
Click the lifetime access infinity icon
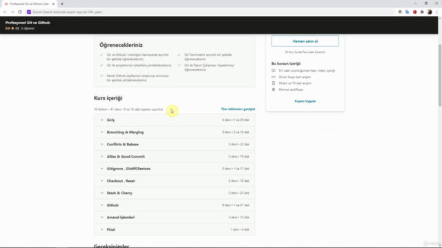[x=273, y=76]
